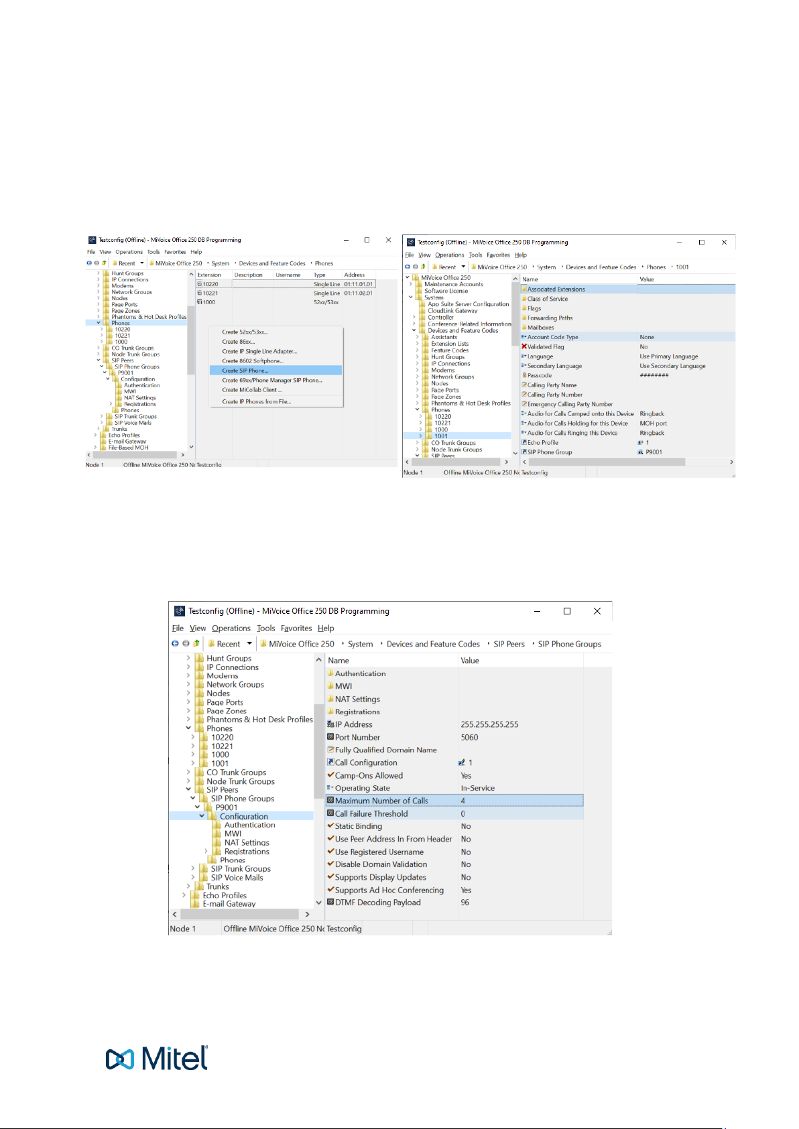Image resolution: width=799 pixels, height=1129 pixels.
Task: Click the checkmark icon beside Static Binding
Action: pyautogui.click(x=330, y=826)
